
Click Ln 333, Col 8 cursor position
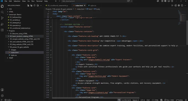126,100
